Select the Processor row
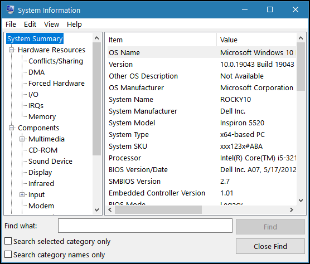The height and width of the screenshot is (264, 310). point(202,158)
